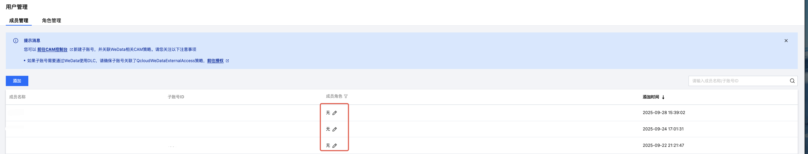The image size is (808, 154).
Task: Click the 提示消息 info icon
Action: pos(16,41)
